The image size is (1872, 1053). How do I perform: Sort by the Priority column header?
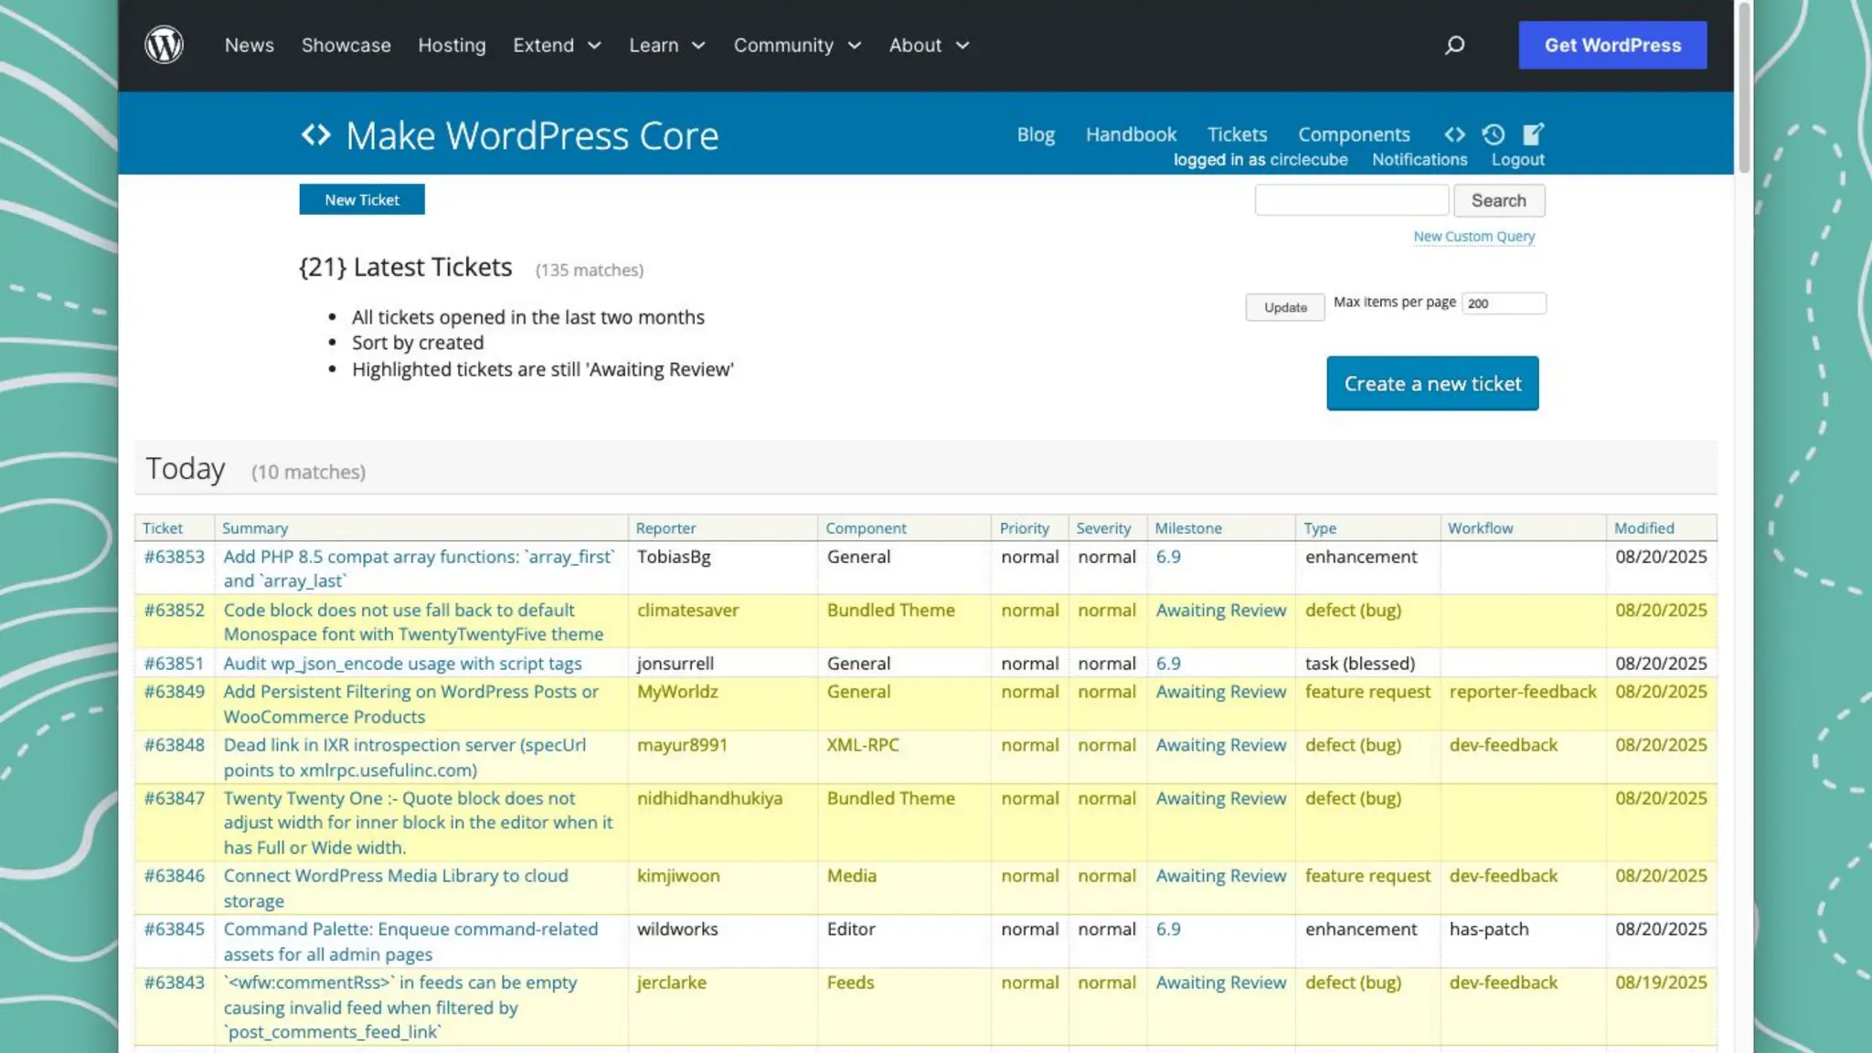tap(1024, 528)
